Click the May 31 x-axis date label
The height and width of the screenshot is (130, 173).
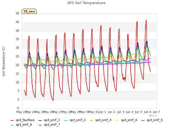[x=94, y=112]
